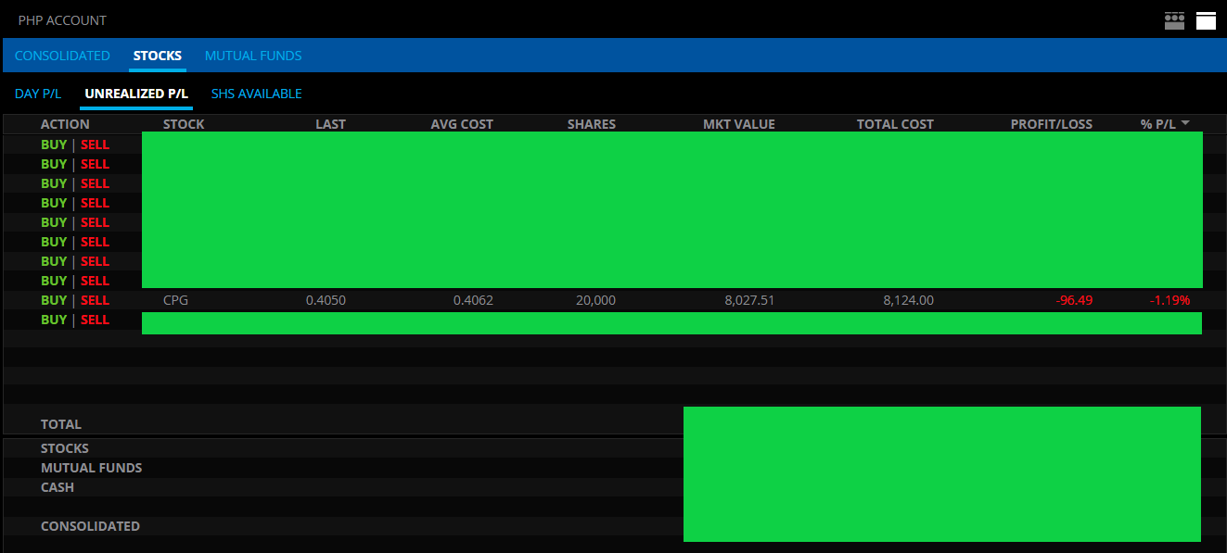1227x553 pixels.
Task: Sort by the TOTAL COST column header
Action: pyautogui.click(x=895, y=124)
